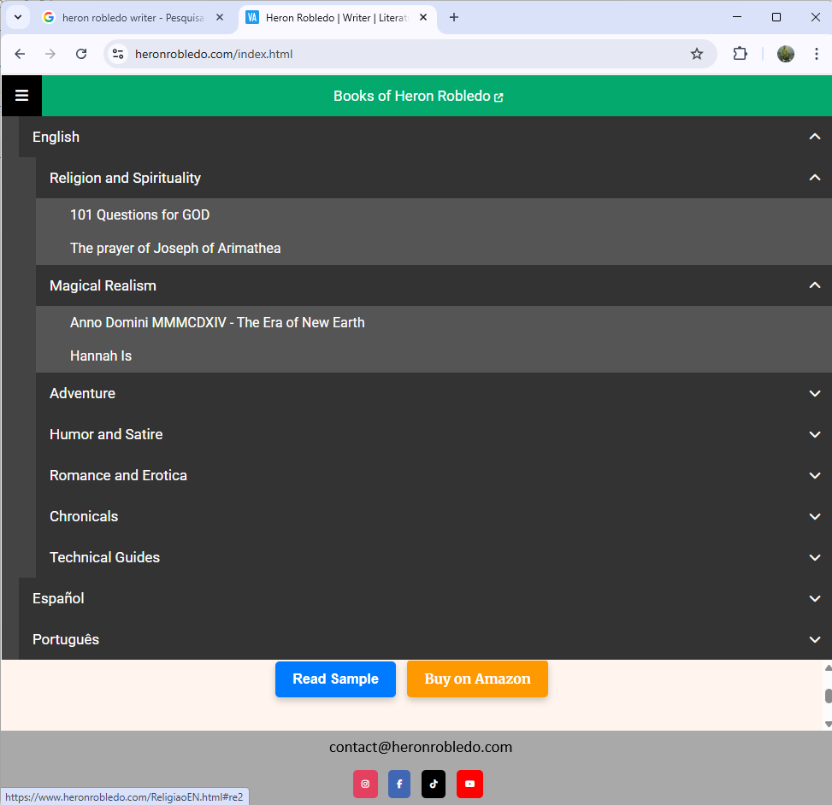Expand Romance and Erotica category
Image resolution: width=832 pixels, height=805 pixels.
tap(434, 475)
